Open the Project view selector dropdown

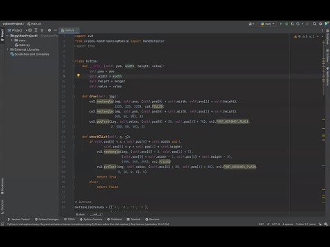[x=17, y=30]
